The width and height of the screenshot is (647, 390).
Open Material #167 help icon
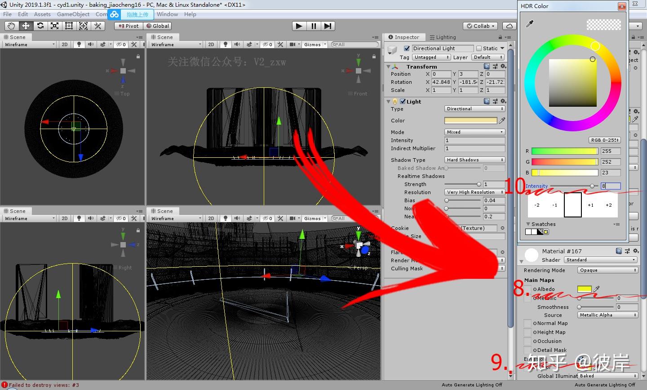pyautogui.click(x=619, y=251)
